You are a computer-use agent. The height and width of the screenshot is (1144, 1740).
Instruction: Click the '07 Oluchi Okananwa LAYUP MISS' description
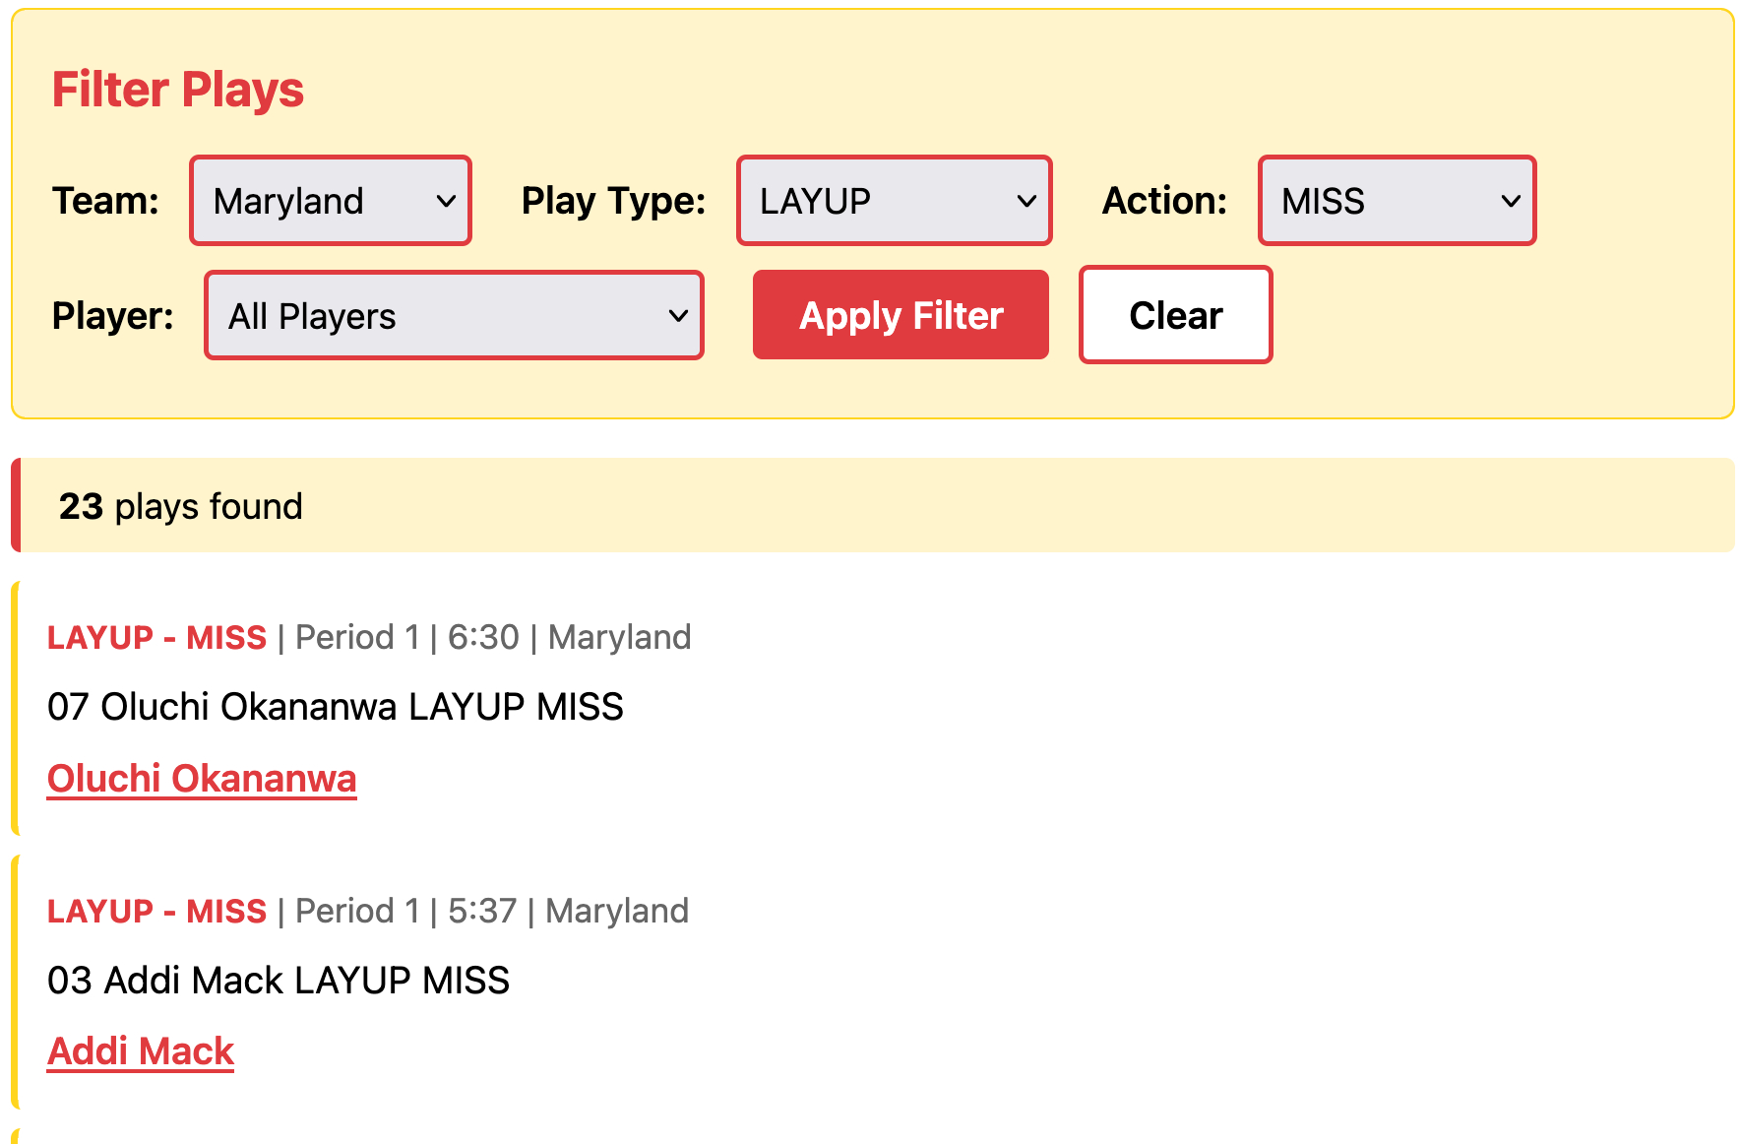pyautogui.click(x=336, y=707)
